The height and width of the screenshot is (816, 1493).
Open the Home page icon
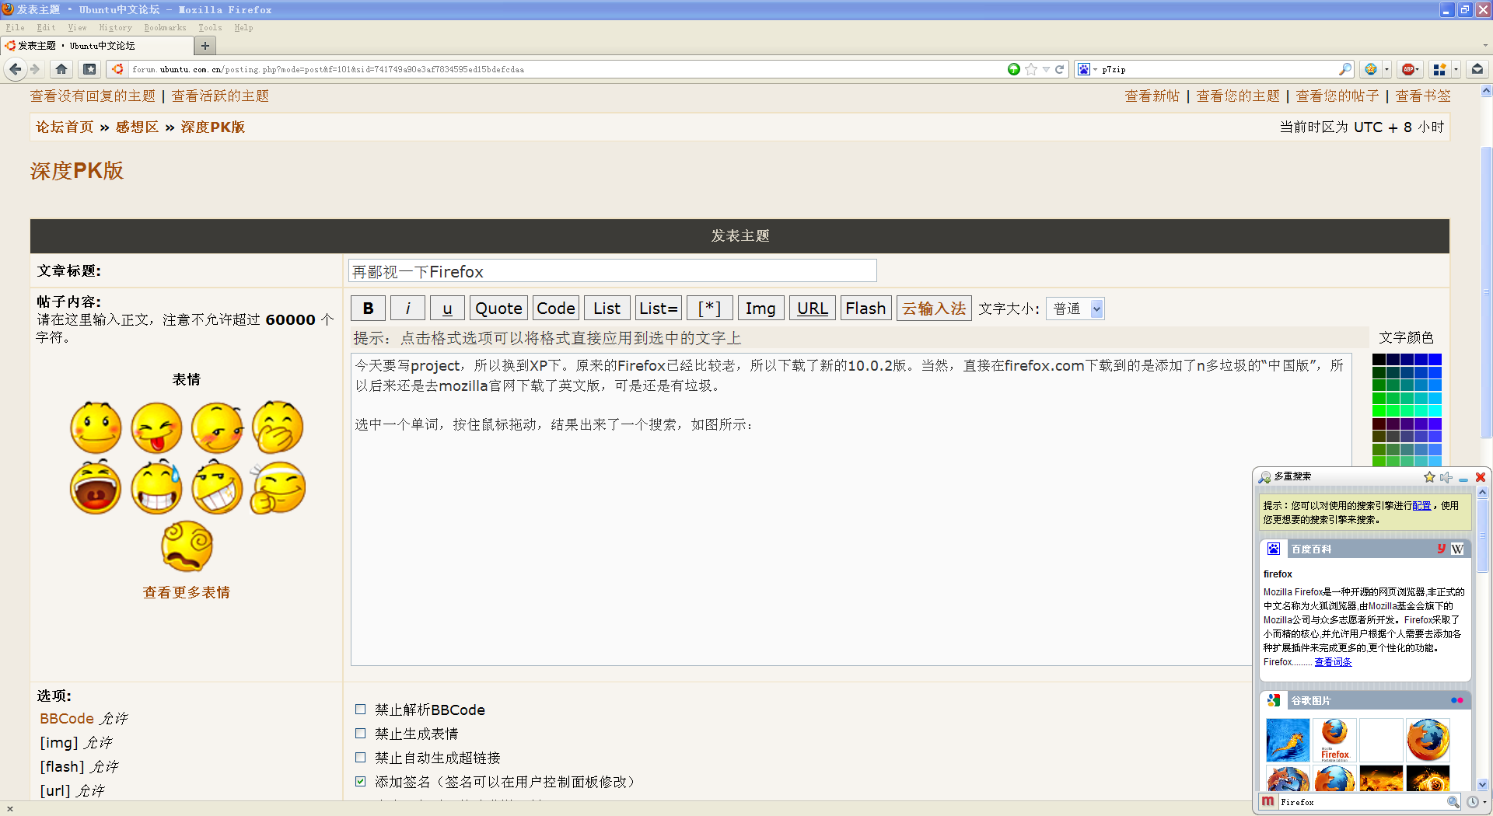point(61,69)
